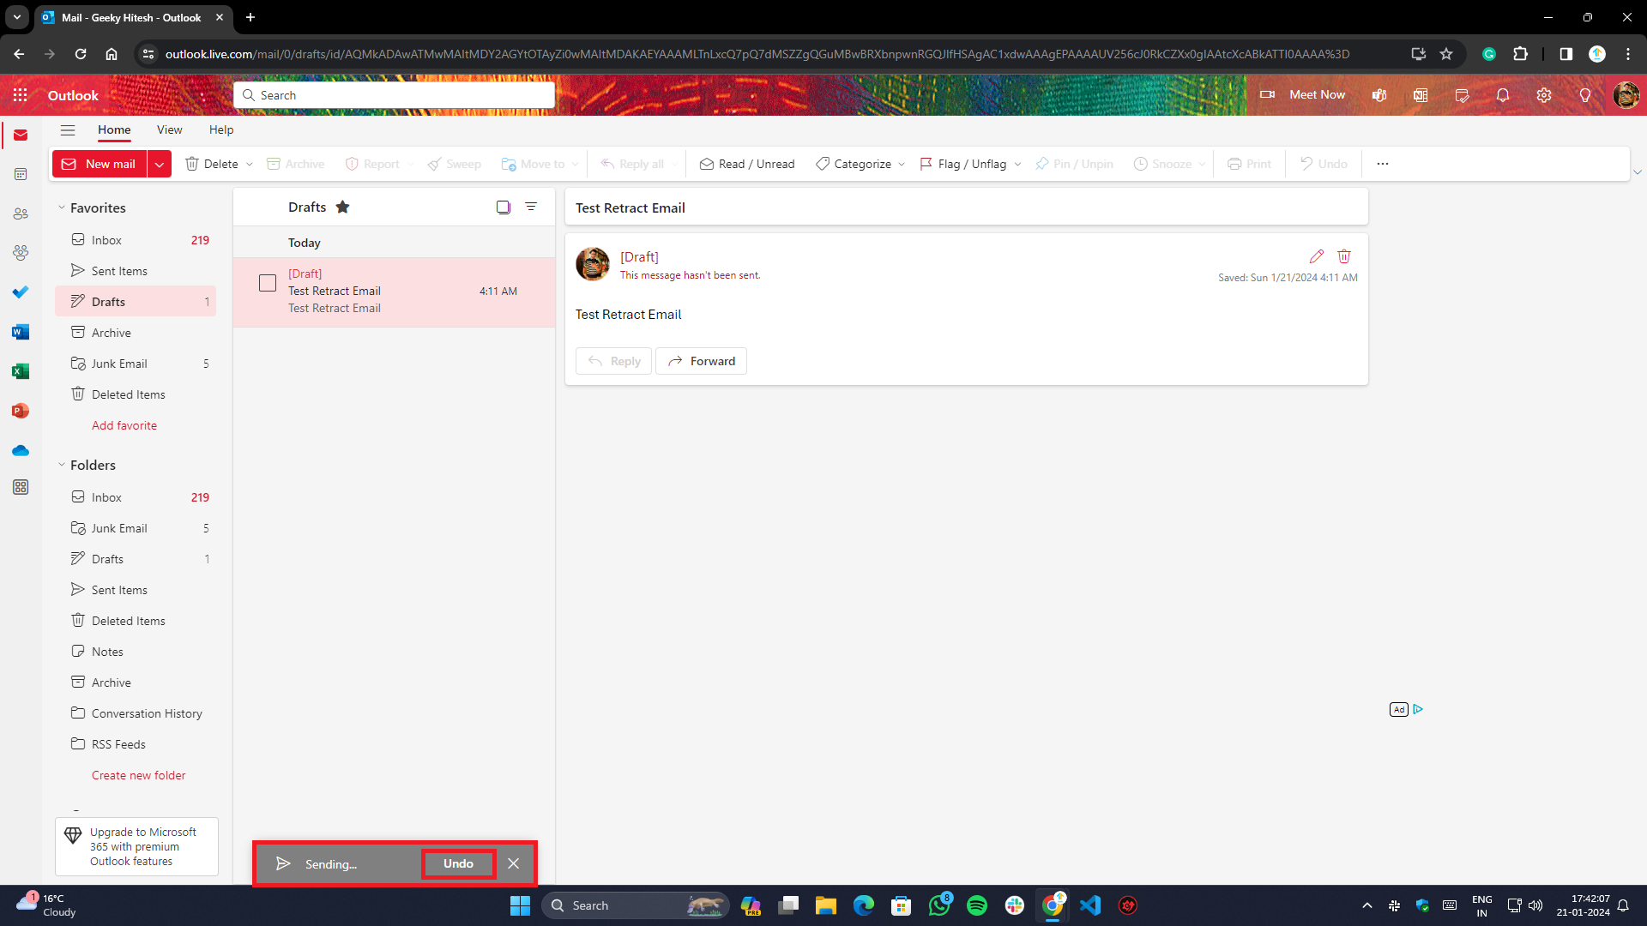
Task: Click Create new folder link
Action: coord(138,775)
